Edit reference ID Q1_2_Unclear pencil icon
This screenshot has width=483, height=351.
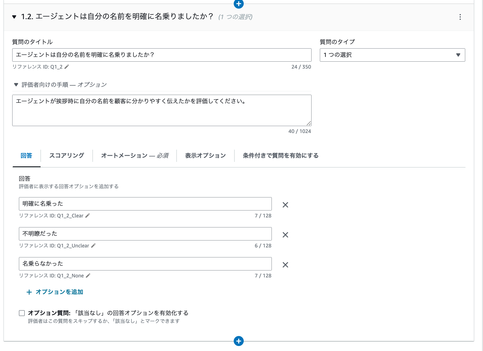[93, 245]
